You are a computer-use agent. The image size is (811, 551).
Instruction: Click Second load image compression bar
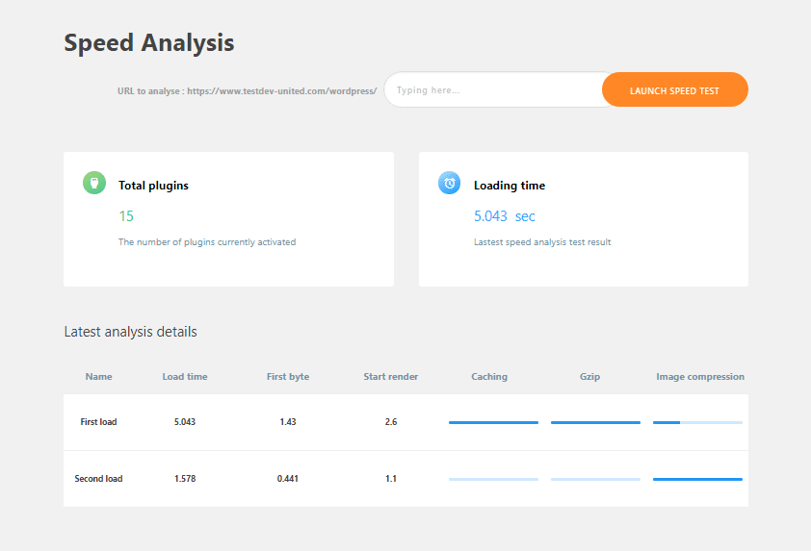[x=697, y=479]
